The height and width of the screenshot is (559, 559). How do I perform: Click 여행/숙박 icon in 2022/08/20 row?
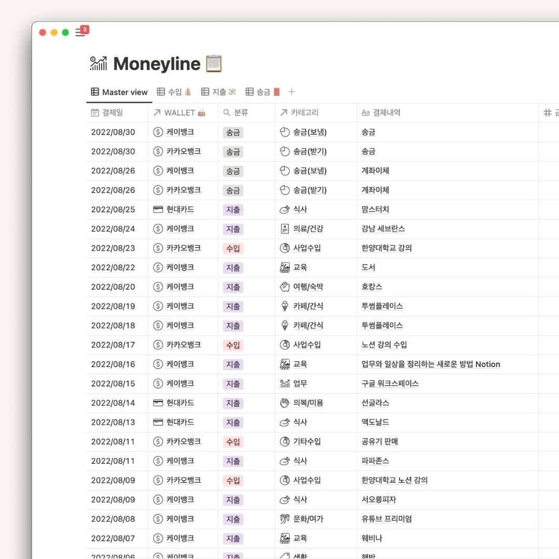pyautogui.click(x=285, y=287)
